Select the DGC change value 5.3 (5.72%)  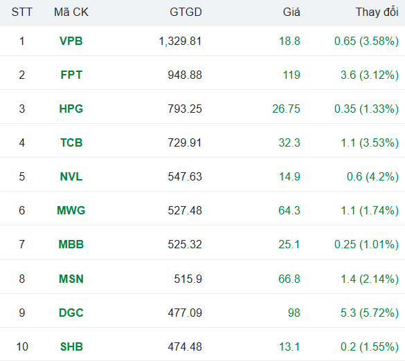click(x=370, y=313)
